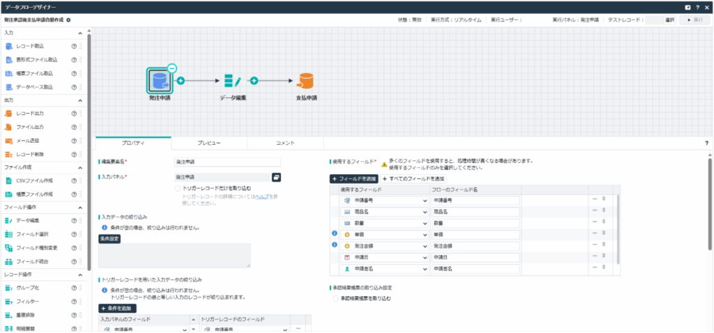Click the 条件設定 button

[109, 238]
